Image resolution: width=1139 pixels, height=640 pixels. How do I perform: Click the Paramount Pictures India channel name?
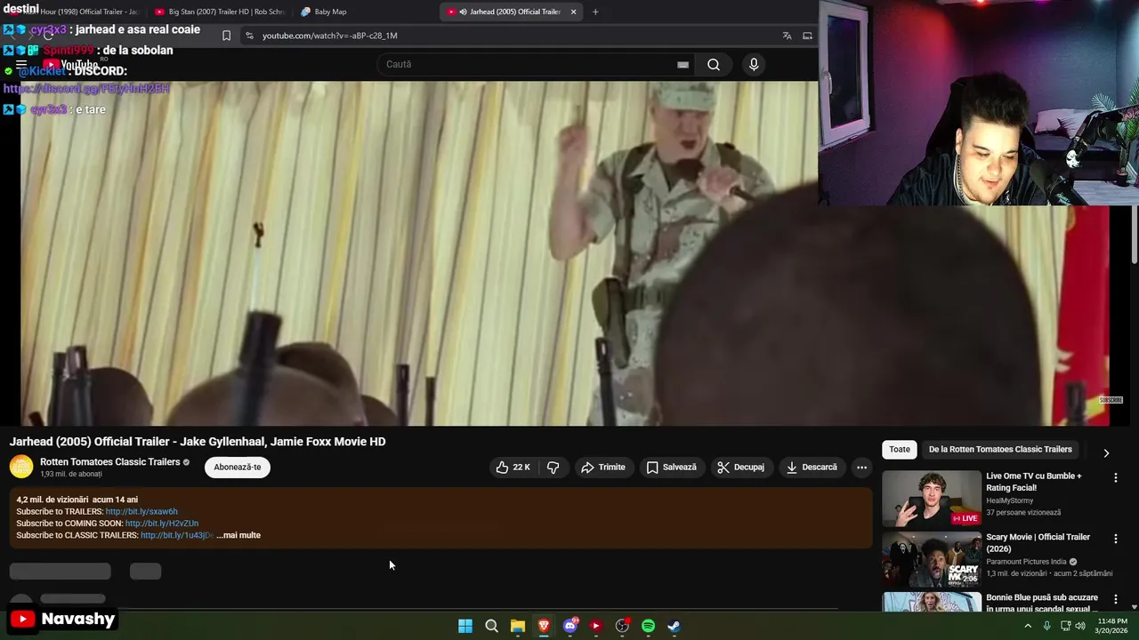click(x=1026, y=562)
